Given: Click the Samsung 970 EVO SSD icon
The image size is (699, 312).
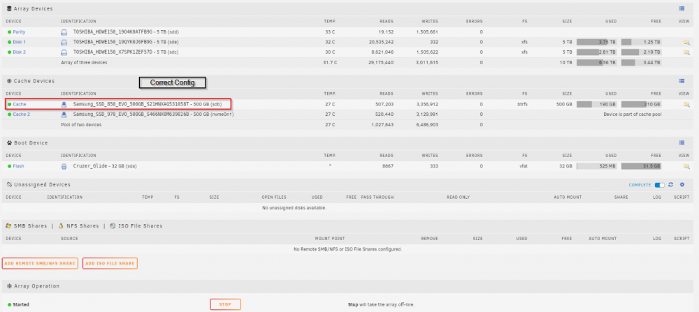Looking at the screenshot, I should [x=64, y=114].
